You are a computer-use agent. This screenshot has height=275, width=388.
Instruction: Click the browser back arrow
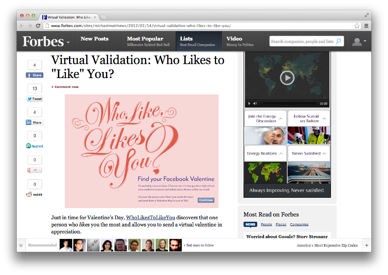click(x=22, y=26)
